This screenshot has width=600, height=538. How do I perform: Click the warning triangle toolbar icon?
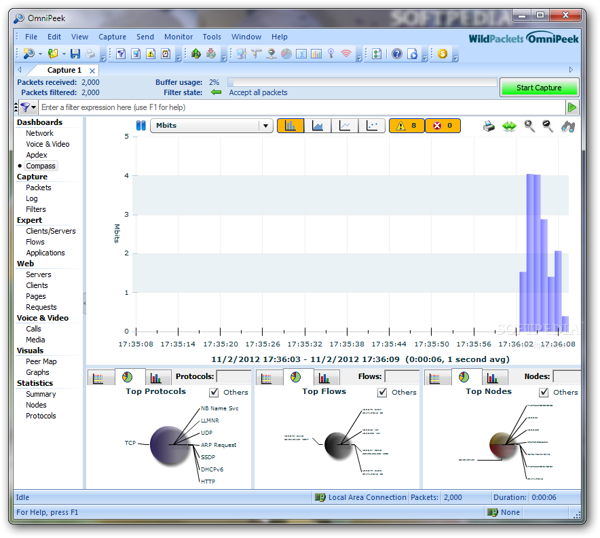click(151, 54)
